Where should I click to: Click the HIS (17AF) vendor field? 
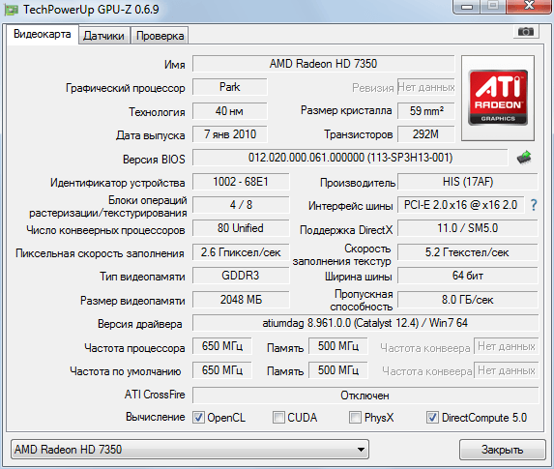click(x=468, y=182)
